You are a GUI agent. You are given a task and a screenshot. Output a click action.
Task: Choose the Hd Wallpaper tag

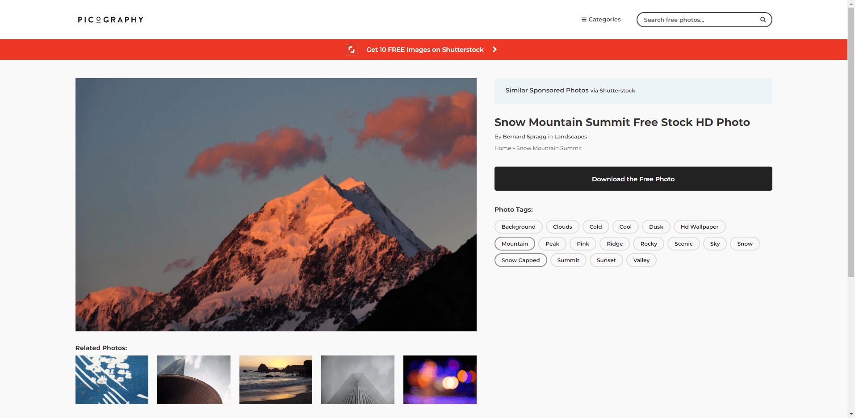[699, 227]
